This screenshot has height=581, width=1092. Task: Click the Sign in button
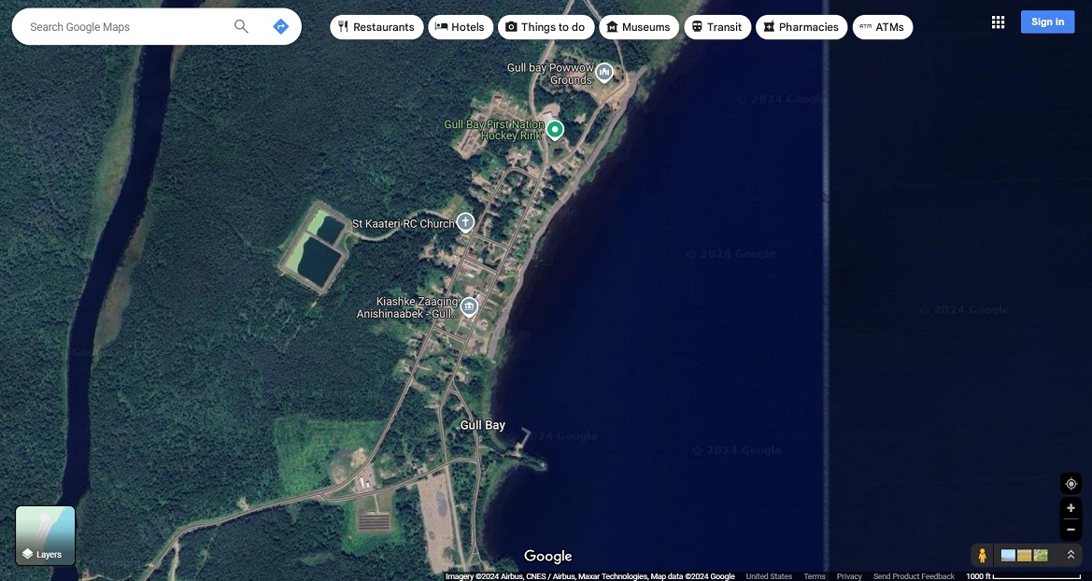point(1047,22)
